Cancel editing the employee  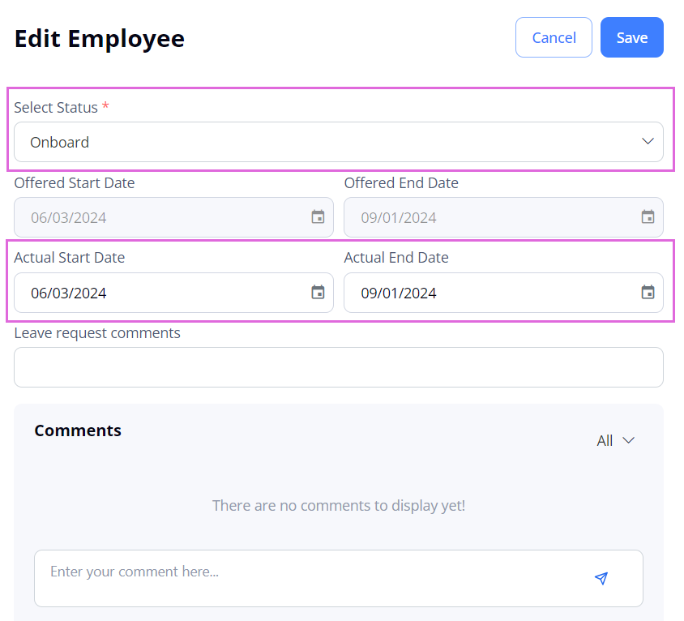(554, 37)
